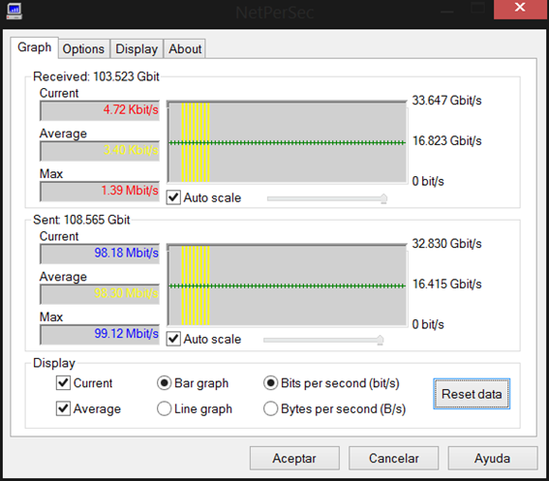The height and width of the screenshot is (481, 549).
Task: Click the Sent graph scale slider thumb
Action: click(x=380, y=340)
